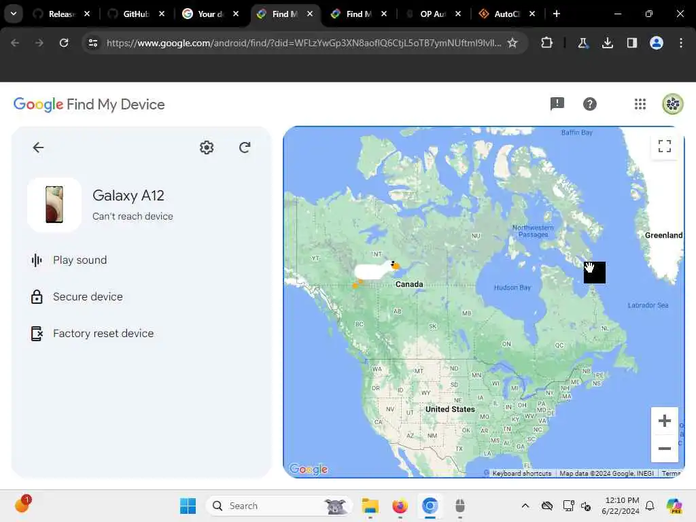Open the Extensions puzzle icon

(547, 43)
